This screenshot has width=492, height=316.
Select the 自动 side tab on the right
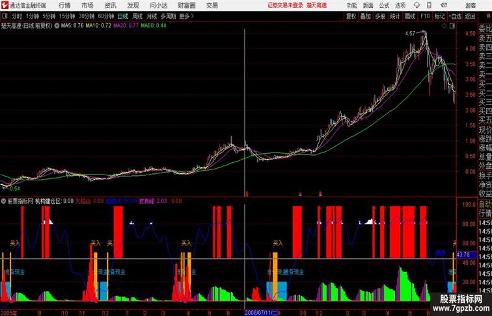(485, 204)
